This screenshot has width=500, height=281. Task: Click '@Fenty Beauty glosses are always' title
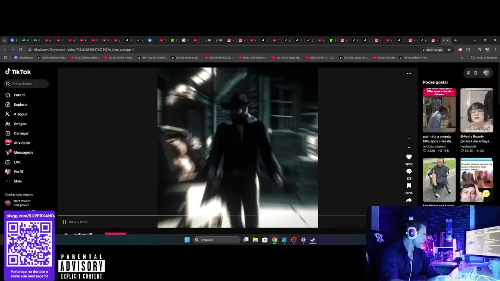click(x=476, y=139)
